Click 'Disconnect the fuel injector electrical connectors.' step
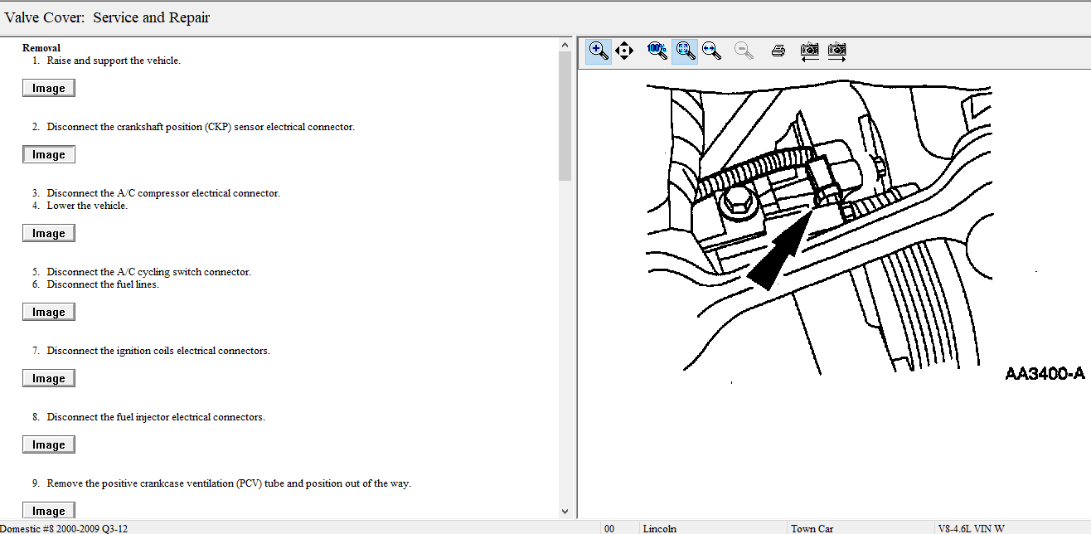The height and width of the screenshot is (534, 1091). [156, 417]
